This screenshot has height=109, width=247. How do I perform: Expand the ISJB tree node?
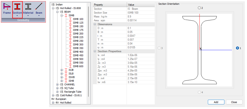coord(62,70)
